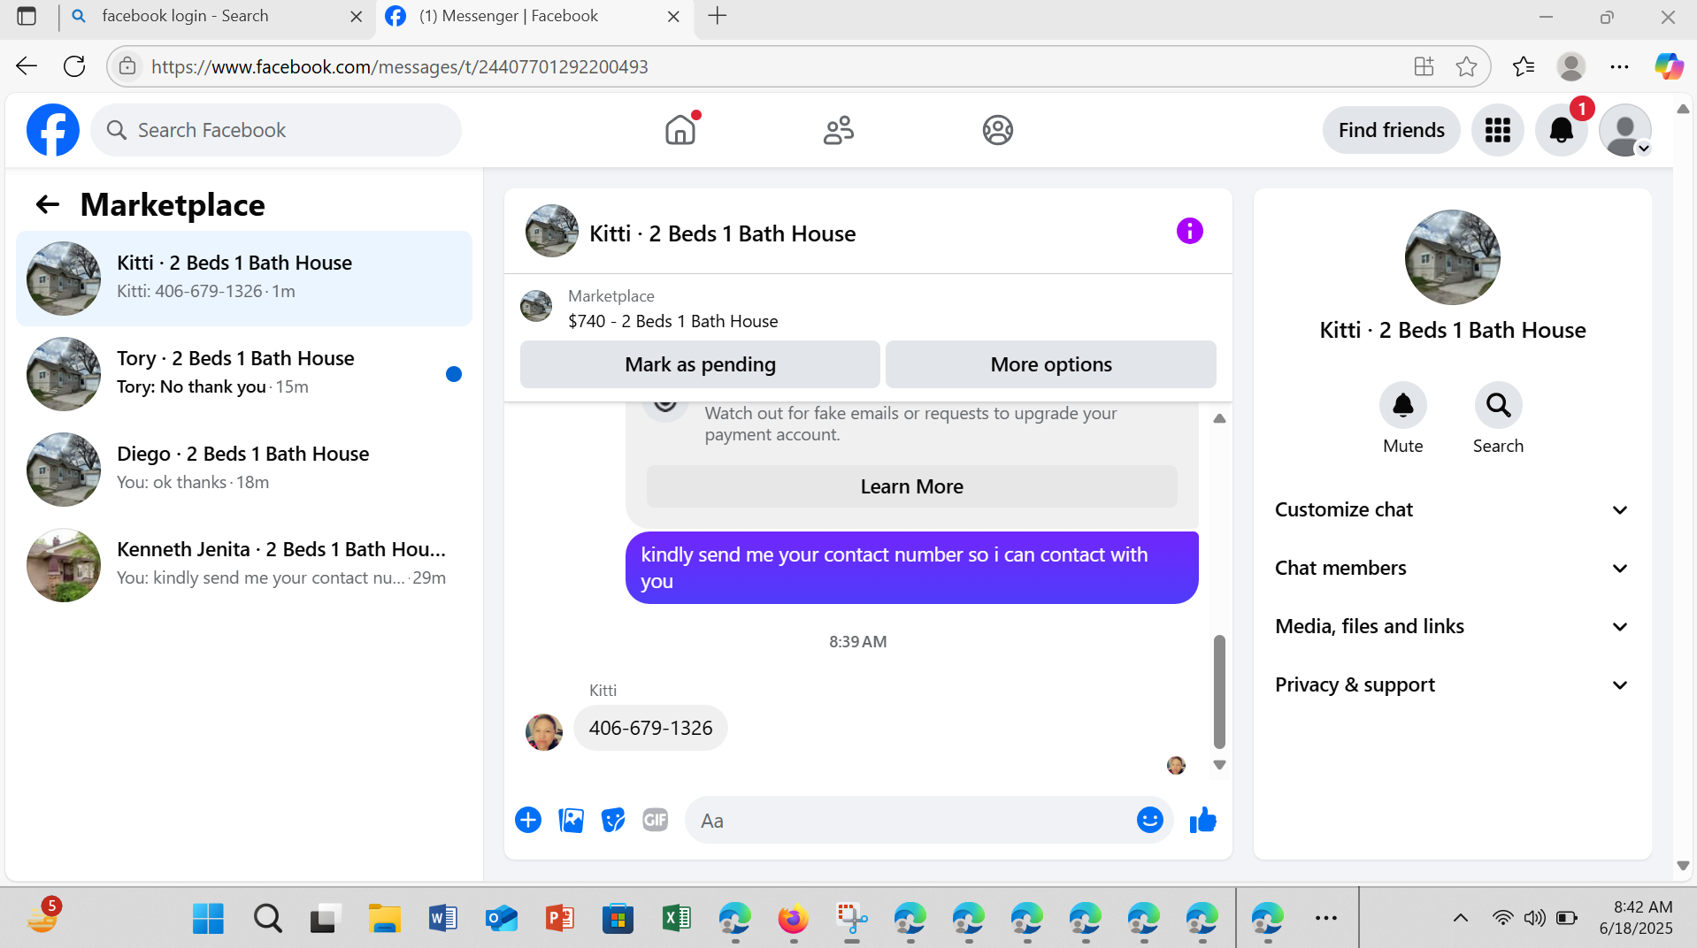Launch Excel from the taskbar
The image size is (1697, 948).
point(677,918)
